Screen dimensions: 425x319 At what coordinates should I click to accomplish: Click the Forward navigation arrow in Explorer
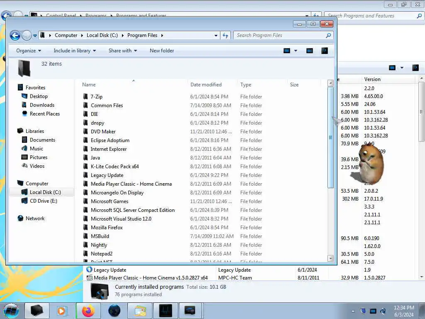click(27, 35)
